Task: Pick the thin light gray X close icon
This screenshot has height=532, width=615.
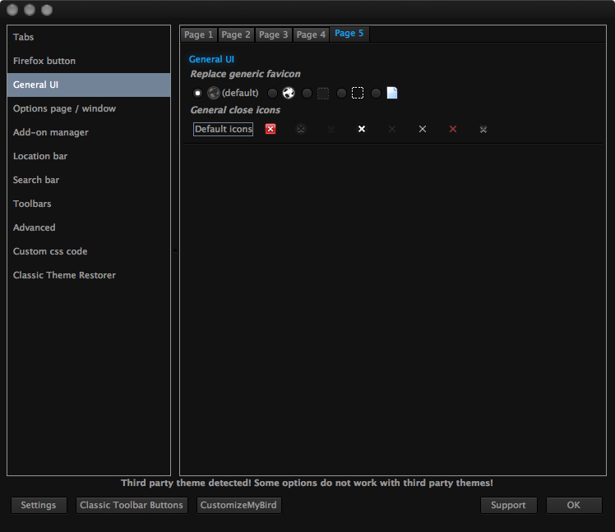Action: click(423, 129)
